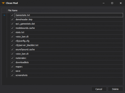
Task: Toggle the downloadlists checkbox
Action: [x=12, y=62]
